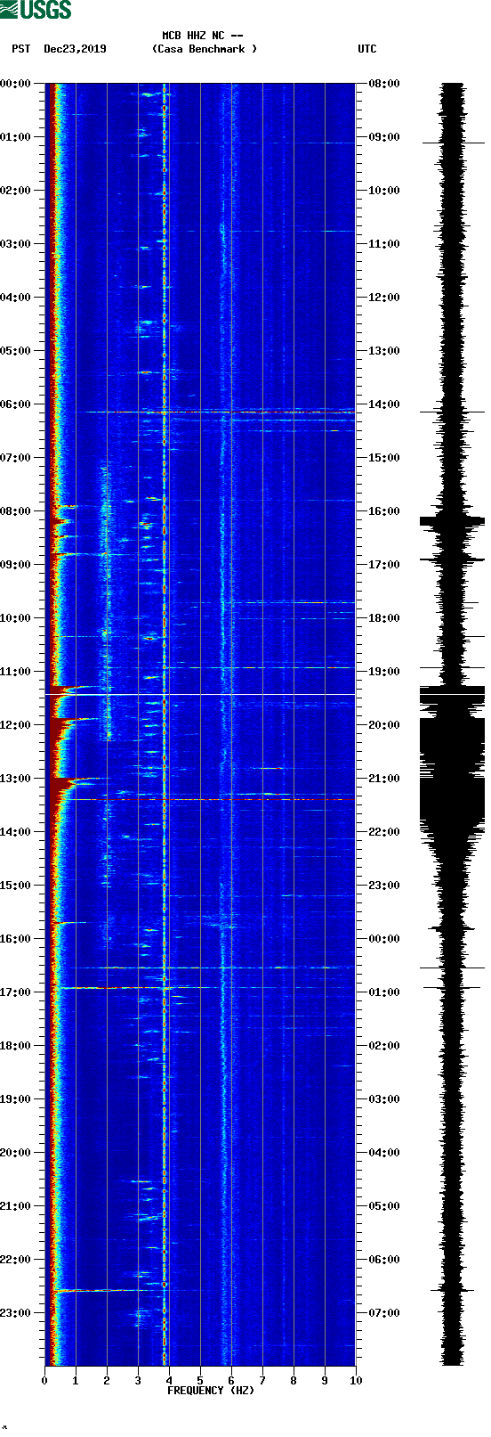
Task: Click the 20:00 UTC time label
Action: point(384,725)
